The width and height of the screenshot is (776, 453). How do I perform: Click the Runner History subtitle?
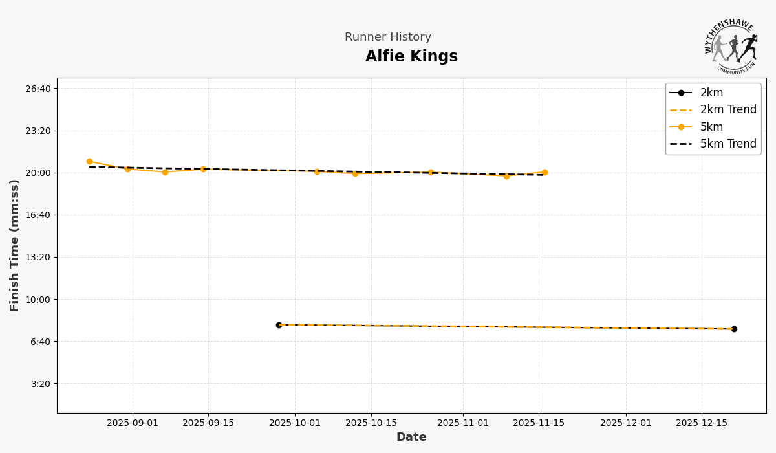pyautogui.click(x=388, y=38)
